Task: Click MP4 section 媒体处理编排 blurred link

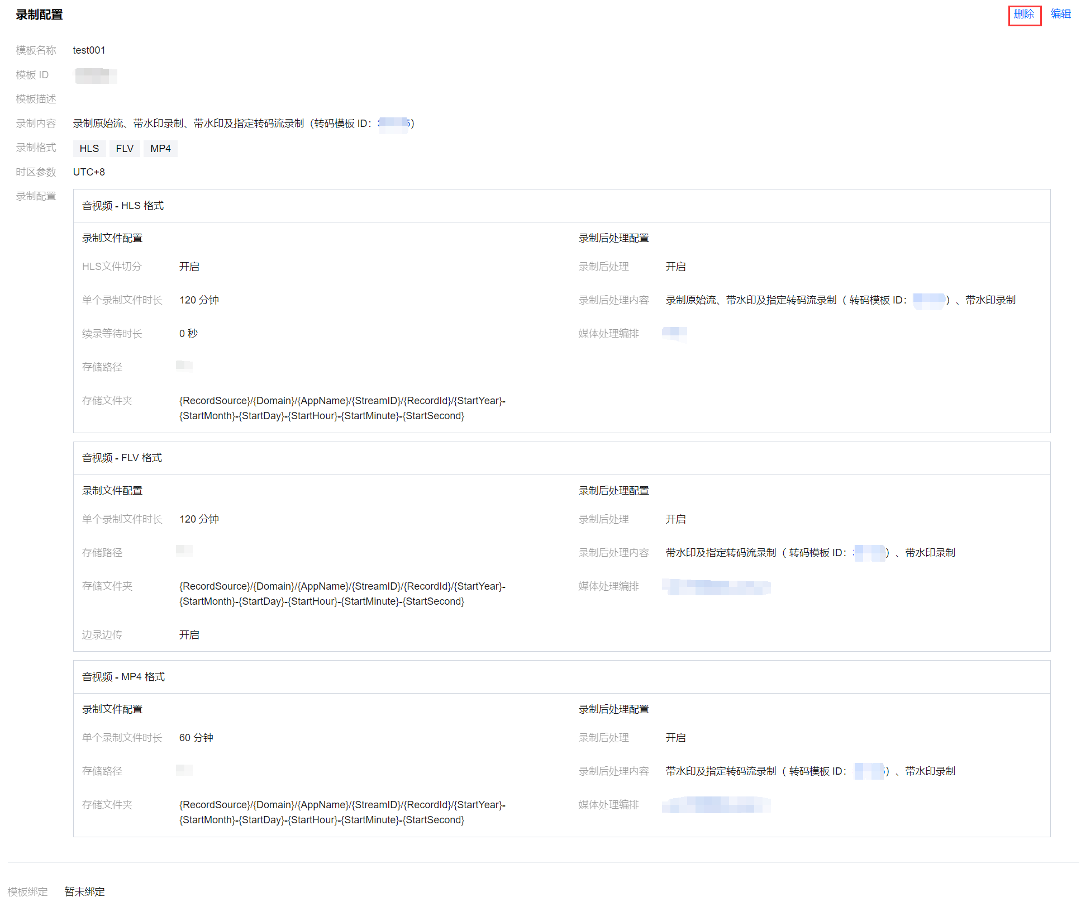Action: pyautogui.click(x=716, y=805)
